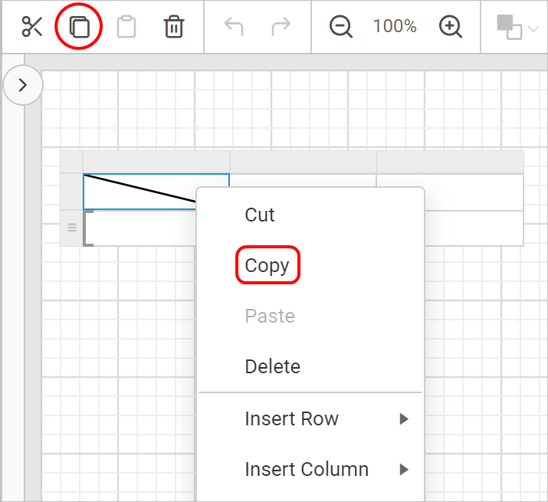548x502 pixels.
Task: Open the Insert Column submenu
Action: [x=310, y=469]
